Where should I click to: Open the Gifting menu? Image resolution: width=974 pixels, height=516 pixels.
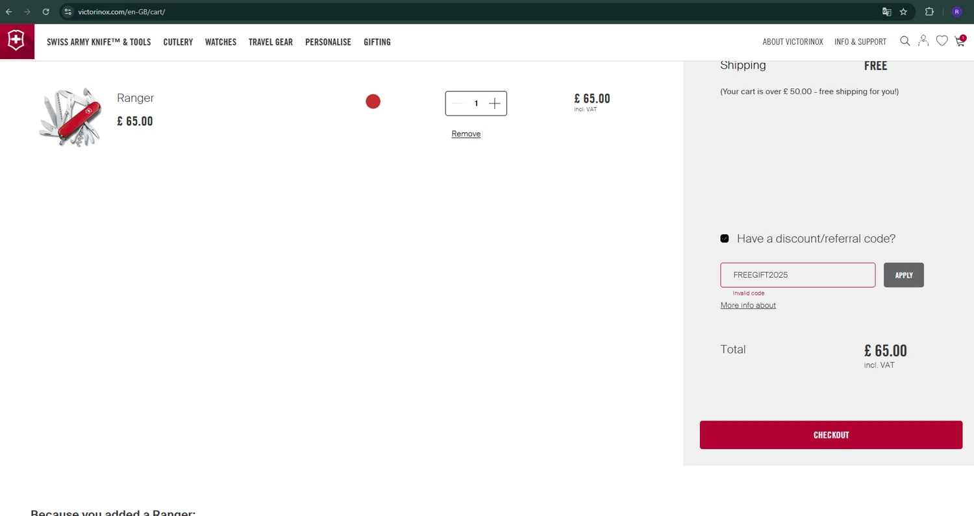click(x=377, y=42)
